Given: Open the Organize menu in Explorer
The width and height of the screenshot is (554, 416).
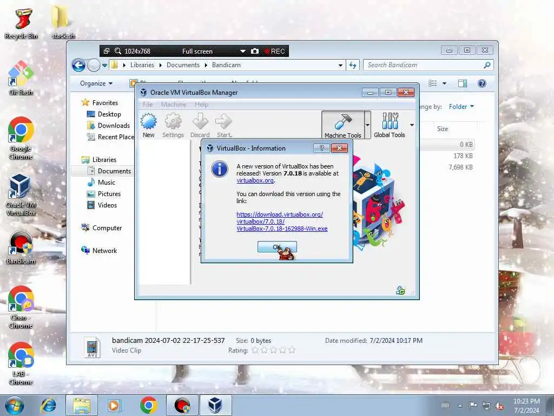Looking at the screenshot, I should (x=96, y=83).
